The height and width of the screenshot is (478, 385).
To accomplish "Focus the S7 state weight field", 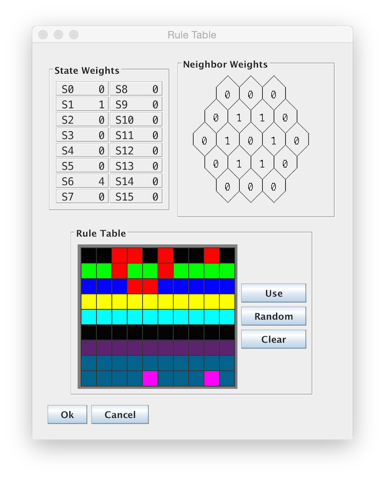I will click(82, 196).
